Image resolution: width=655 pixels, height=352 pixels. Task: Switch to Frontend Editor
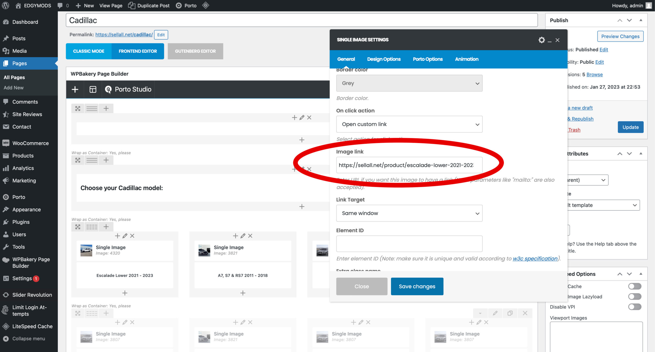pyautogui.click(x=138, y=51)
